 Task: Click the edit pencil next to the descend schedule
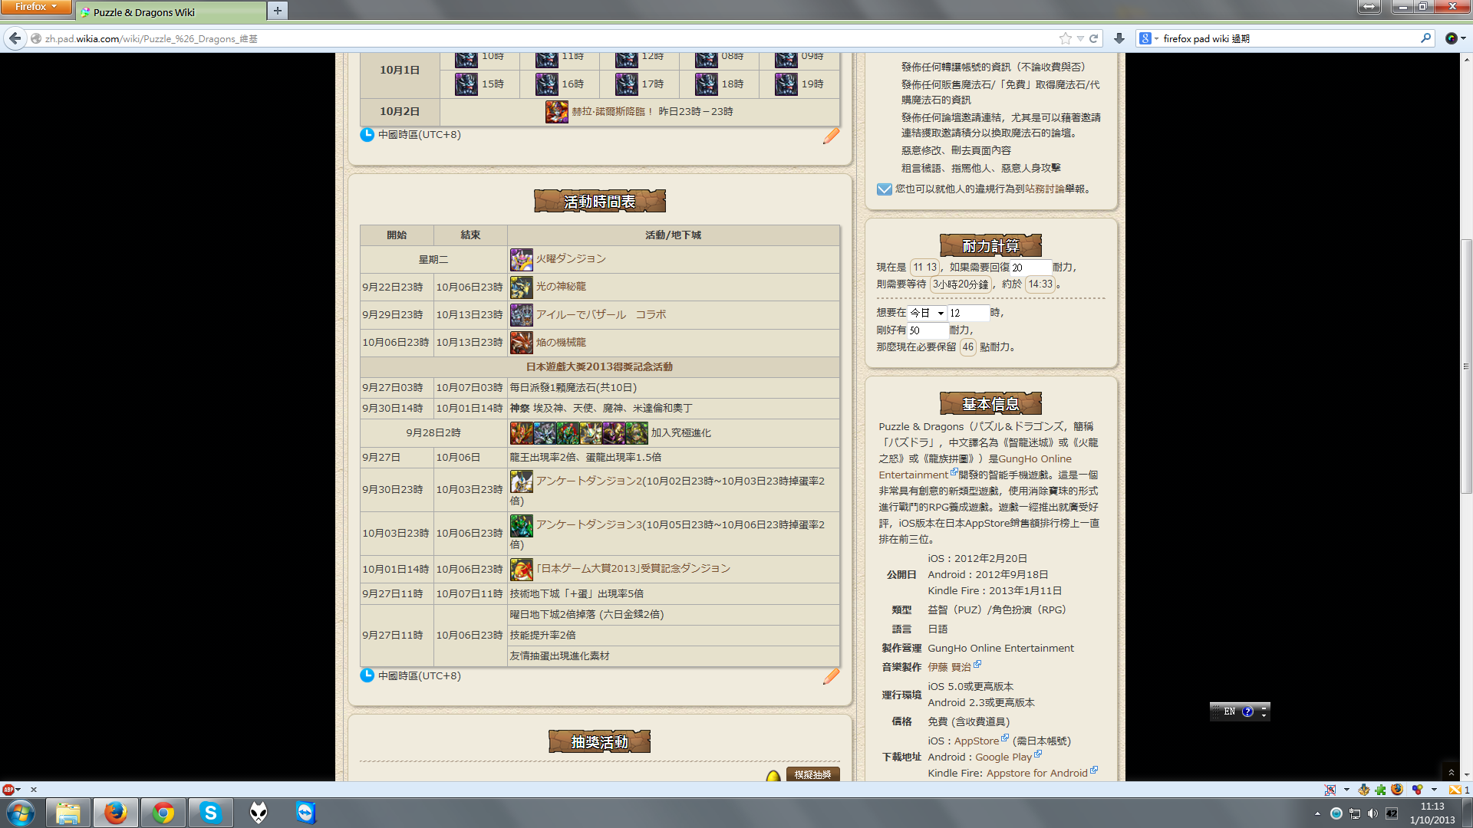831,136
